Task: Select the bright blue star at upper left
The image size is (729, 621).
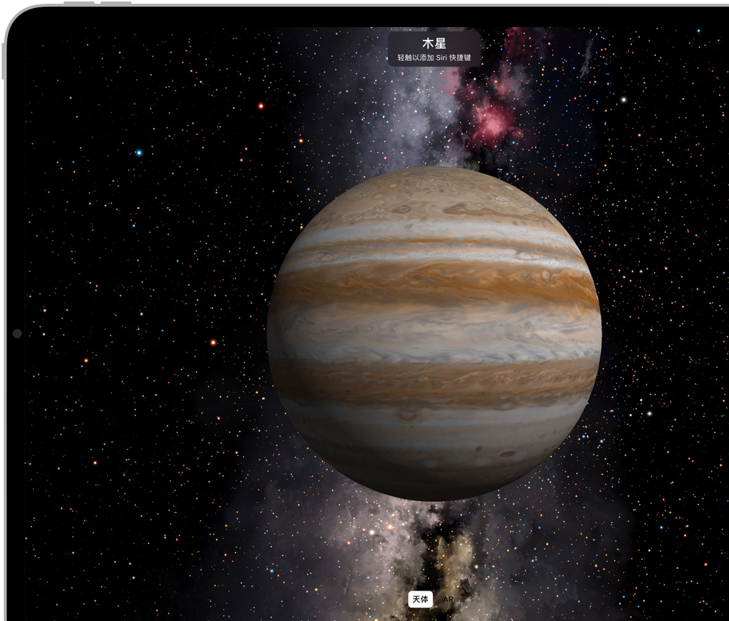Action: pyautogui.click(x=139, y=153)
